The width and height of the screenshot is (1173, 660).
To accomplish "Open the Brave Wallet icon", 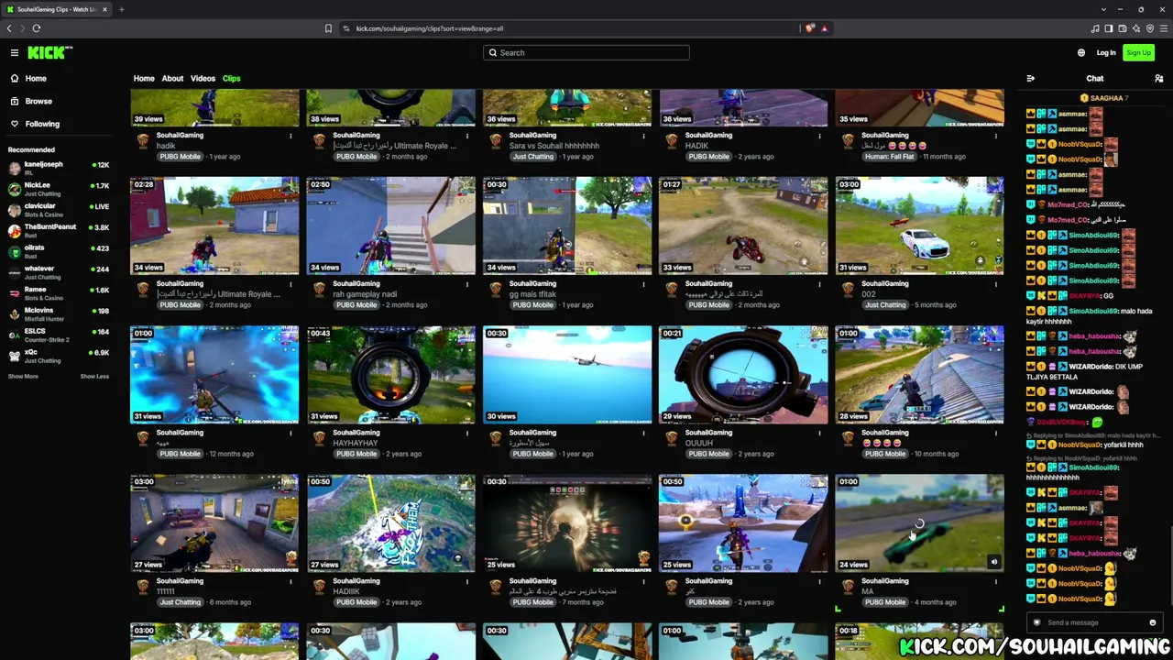I will (1122, 28).
